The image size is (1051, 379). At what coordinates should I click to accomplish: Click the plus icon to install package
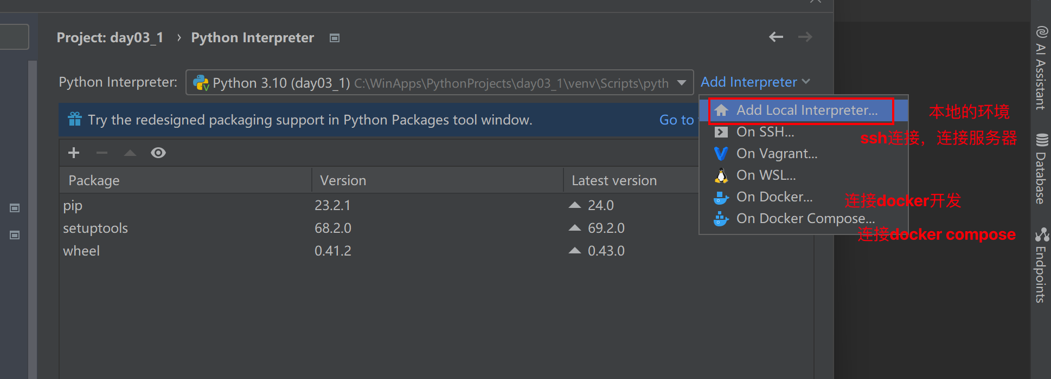click(x=74, y=153)
